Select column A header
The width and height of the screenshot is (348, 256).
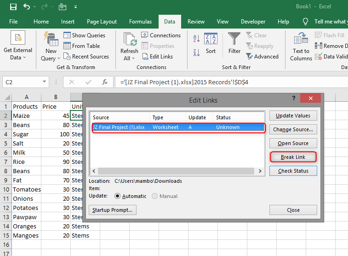coord(26,97)
